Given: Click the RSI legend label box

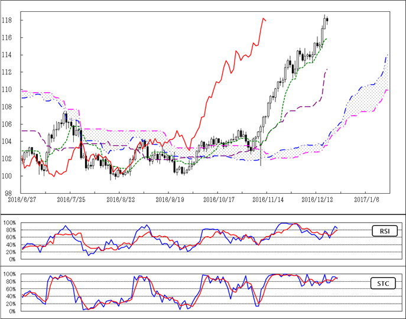Looking at the screenshot, I should point(384,230).
